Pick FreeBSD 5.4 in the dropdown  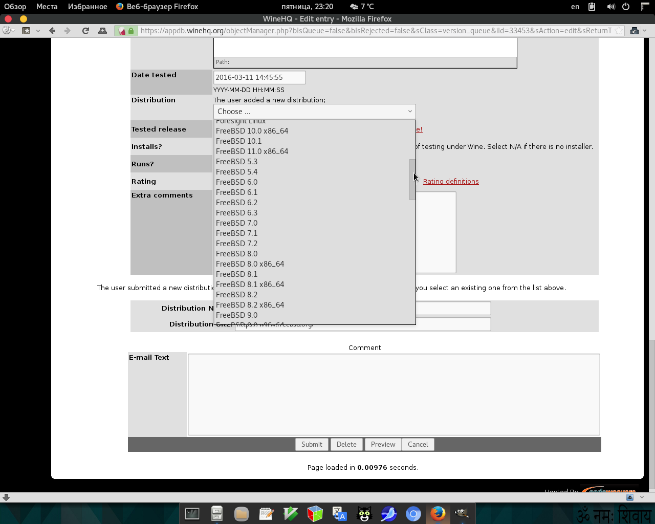point(311,172)
